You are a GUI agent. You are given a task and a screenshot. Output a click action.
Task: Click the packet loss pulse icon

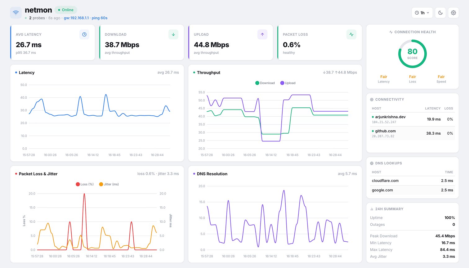(351, 34)
